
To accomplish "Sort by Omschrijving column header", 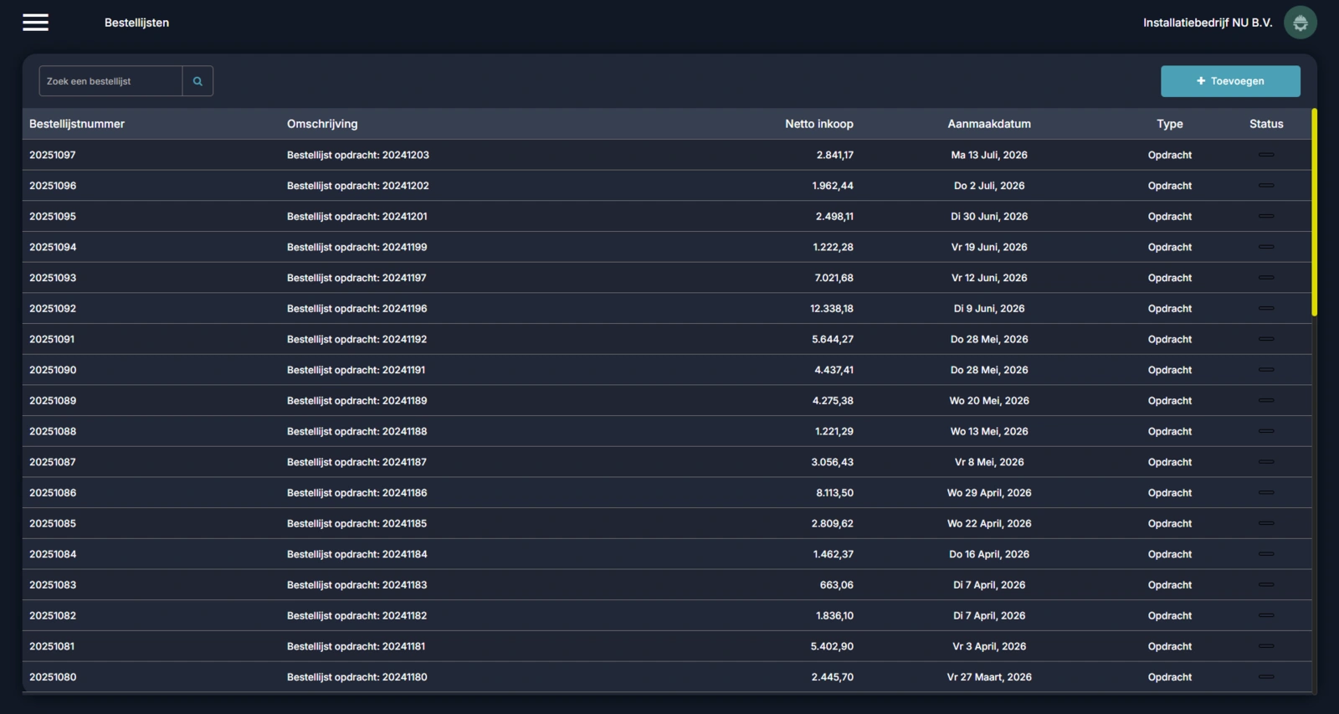I will (322, 124).
